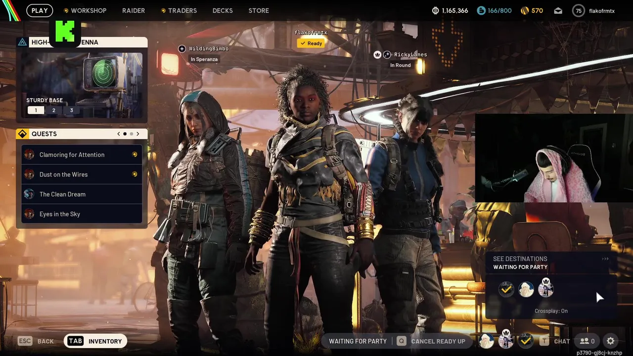The image size is (633, 356).
Task: Click the checkmark avatar in the bottom bar
Action: click(526, 341)
